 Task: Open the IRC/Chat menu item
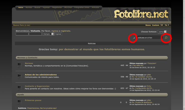pyautogui.click(x=68, y=7)
